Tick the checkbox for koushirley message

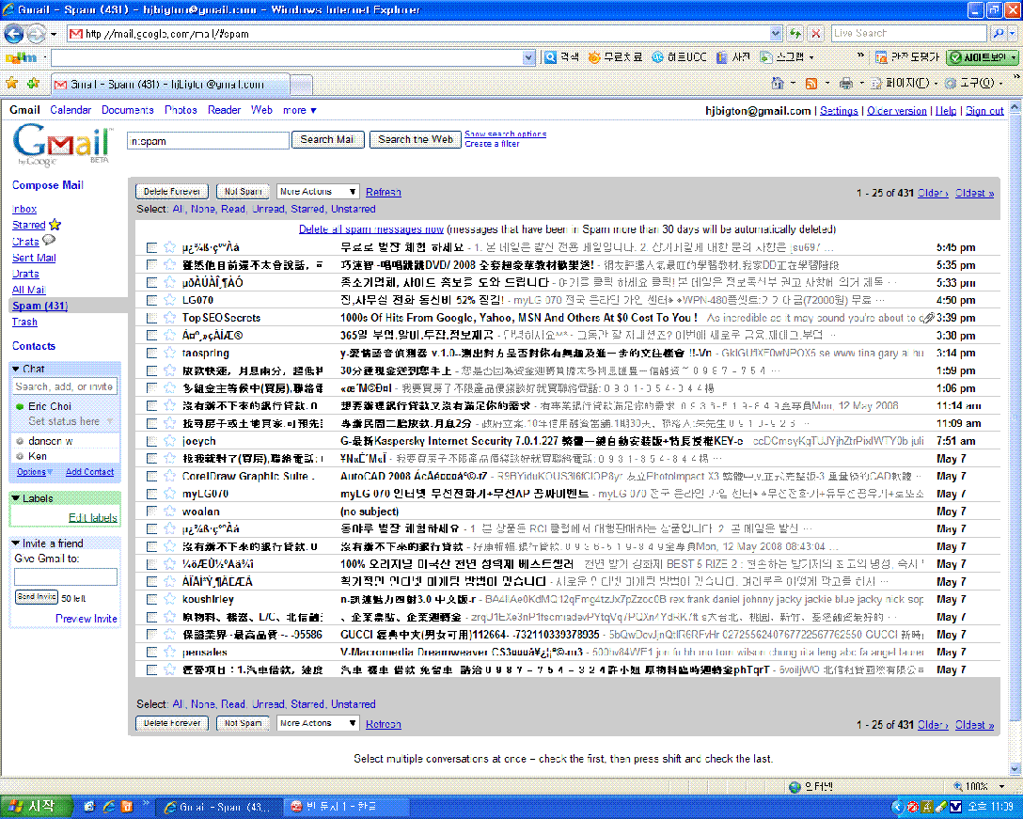point(151,599)
